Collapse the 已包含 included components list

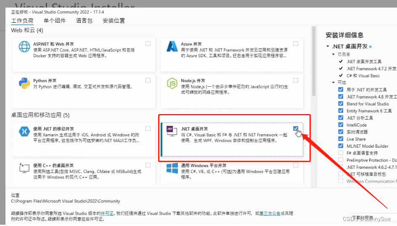333,54
